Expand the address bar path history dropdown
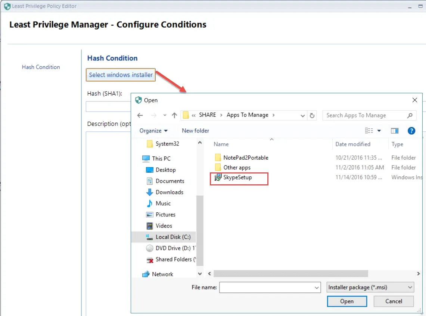426x316 pixels. 303,116
